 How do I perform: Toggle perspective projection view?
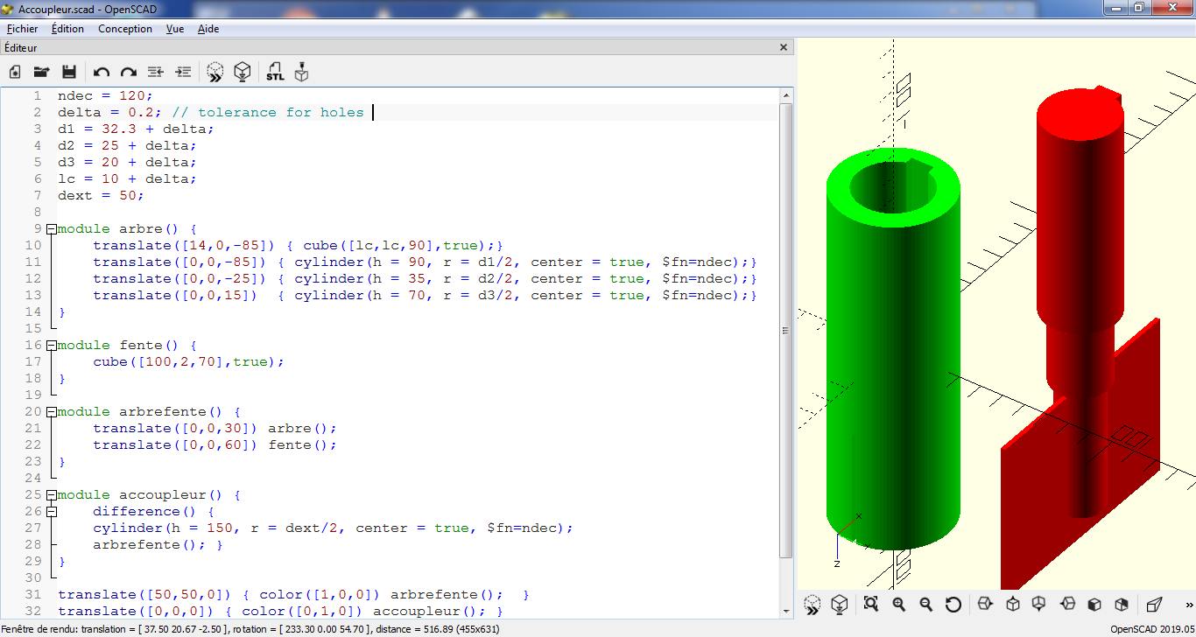click(x=1154, y=604)
